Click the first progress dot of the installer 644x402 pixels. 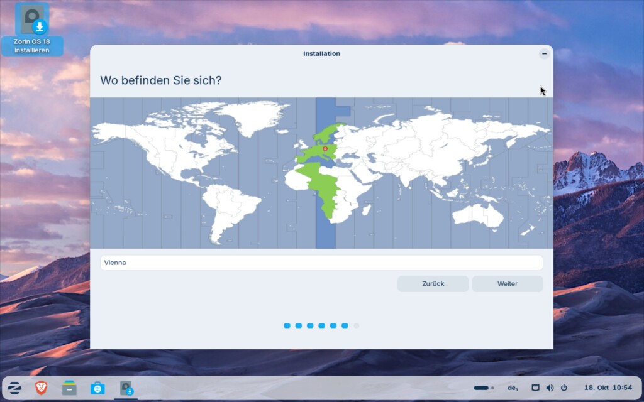coord(287,325)
